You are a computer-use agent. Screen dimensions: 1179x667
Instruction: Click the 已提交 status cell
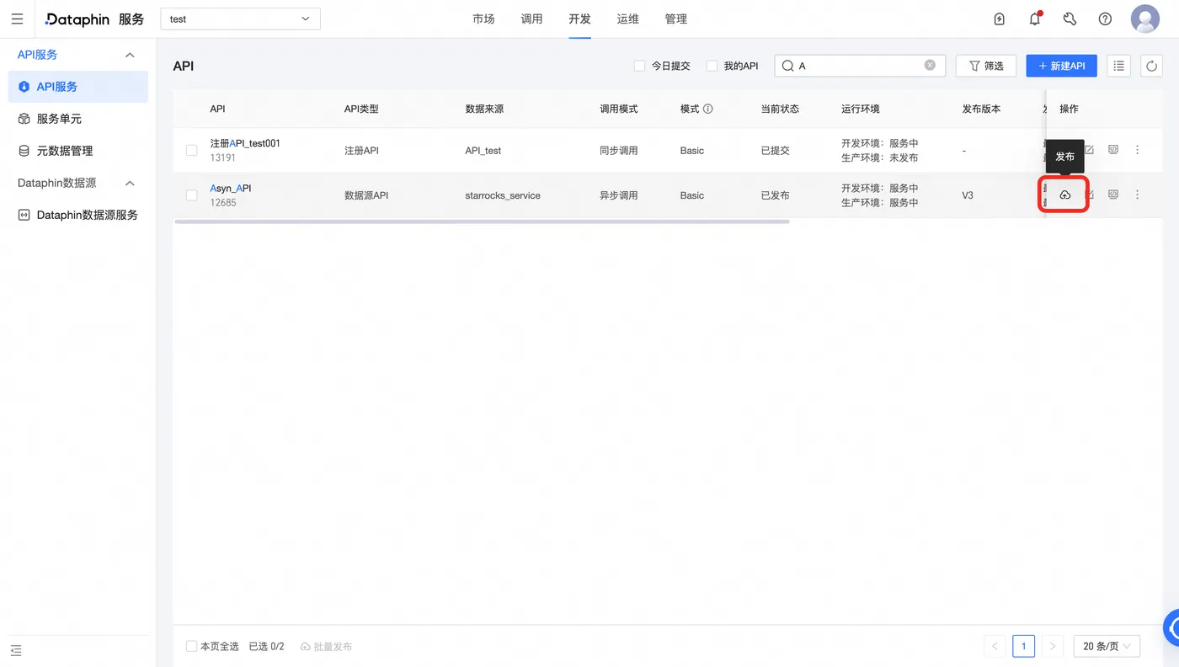point(776,151)
